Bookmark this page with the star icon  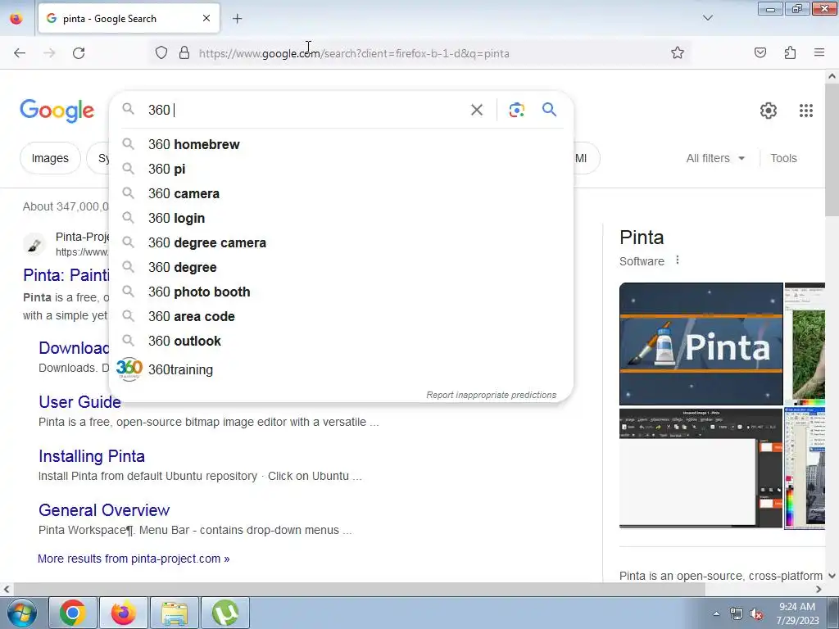[x=678, y=53]
